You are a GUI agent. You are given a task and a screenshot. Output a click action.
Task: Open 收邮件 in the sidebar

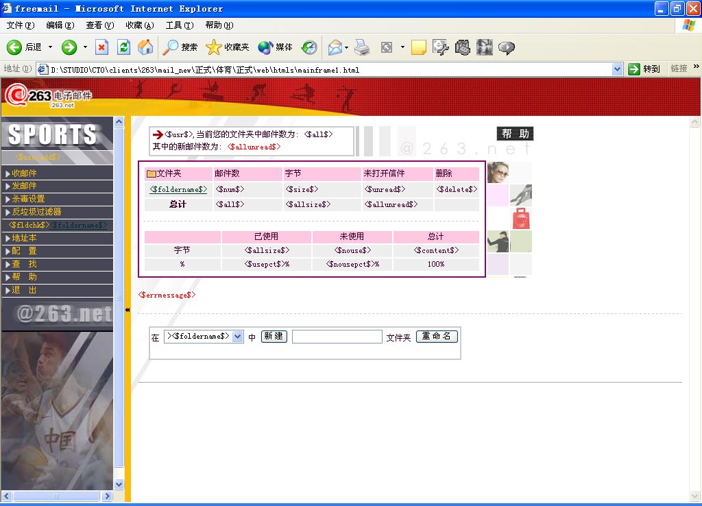(x=24, y=173)
